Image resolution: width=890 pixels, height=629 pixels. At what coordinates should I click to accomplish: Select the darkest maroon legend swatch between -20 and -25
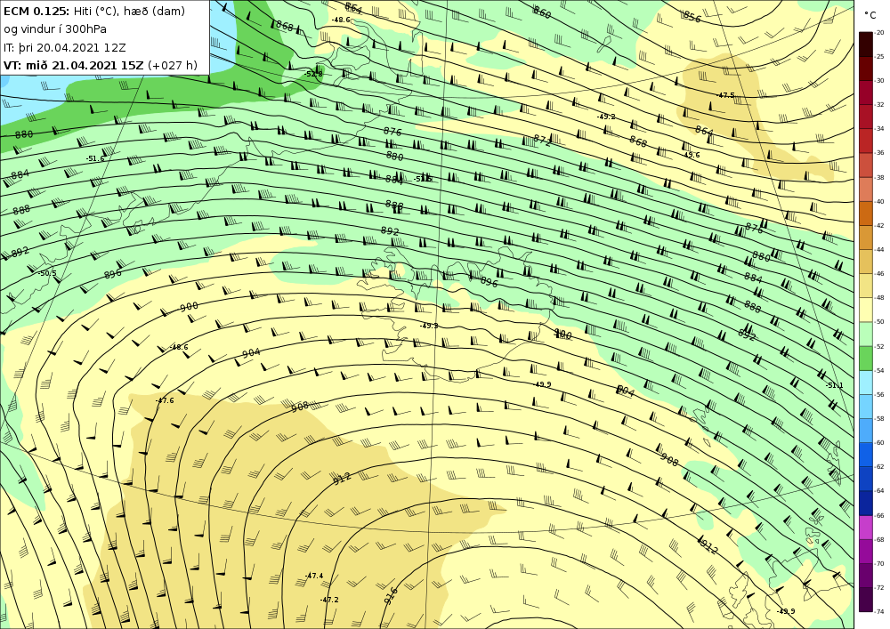pyautogui.click(x=866, y=44)
